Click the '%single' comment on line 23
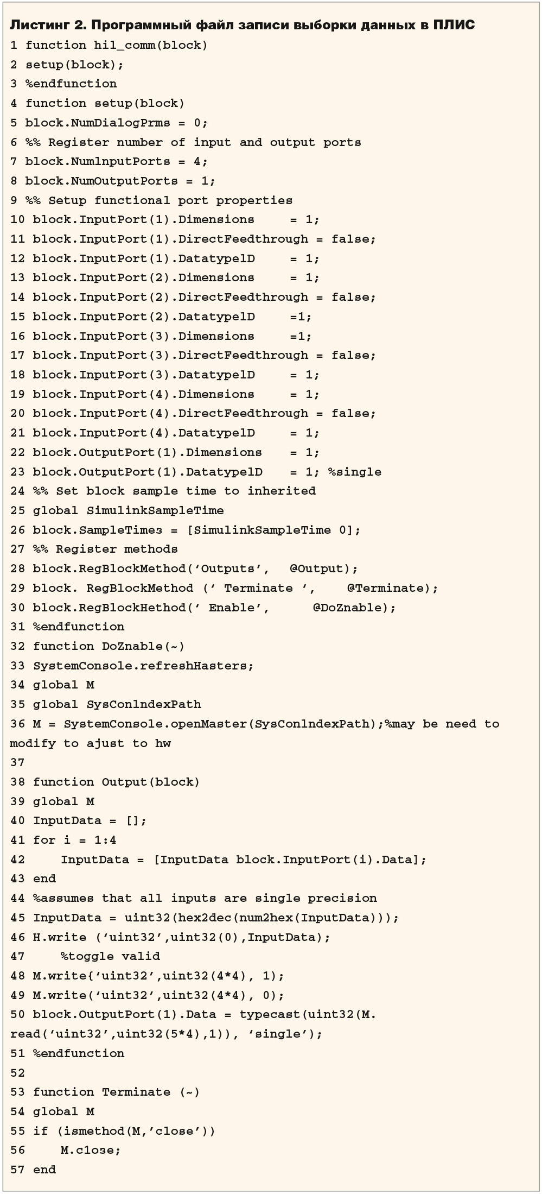The width and height of the screenshot is (542, 1194). [354, 472]
